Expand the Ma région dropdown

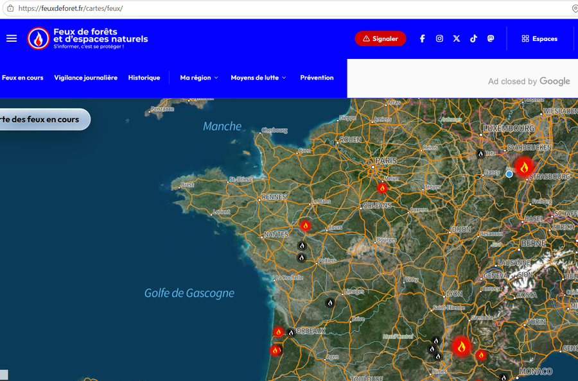coord(199,78)
